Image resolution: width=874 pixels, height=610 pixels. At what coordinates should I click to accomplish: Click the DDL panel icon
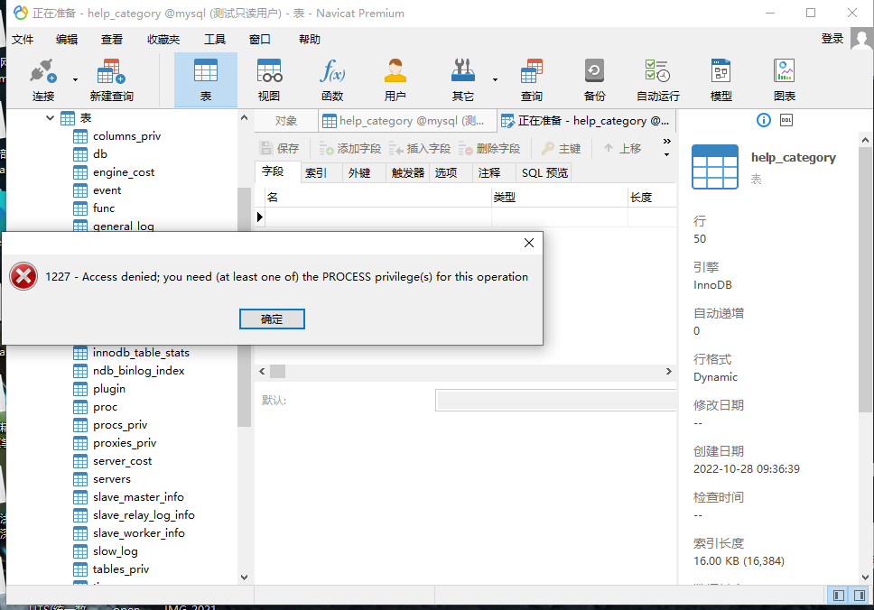click(786, 120)
